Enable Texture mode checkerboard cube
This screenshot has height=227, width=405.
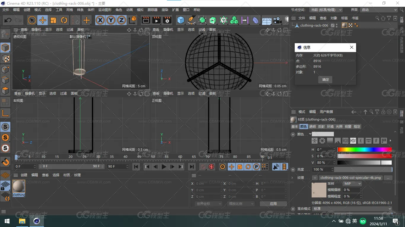[x=5, y=58]
